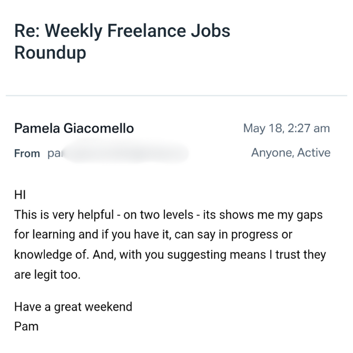This screenshot has height=353, width=353.
Task: Click the word Roundup in the subject
Action: pyautogui.click(x=50, y=53)
